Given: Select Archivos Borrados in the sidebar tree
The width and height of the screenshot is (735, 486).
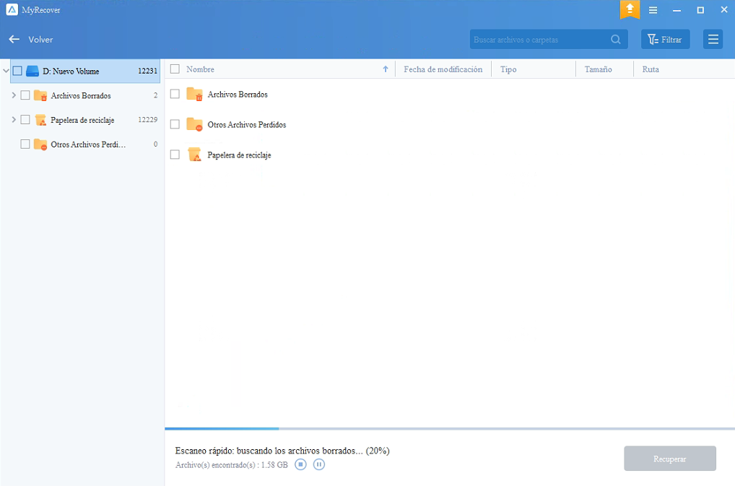Looking at the screenshot, I should click(81, 95).
